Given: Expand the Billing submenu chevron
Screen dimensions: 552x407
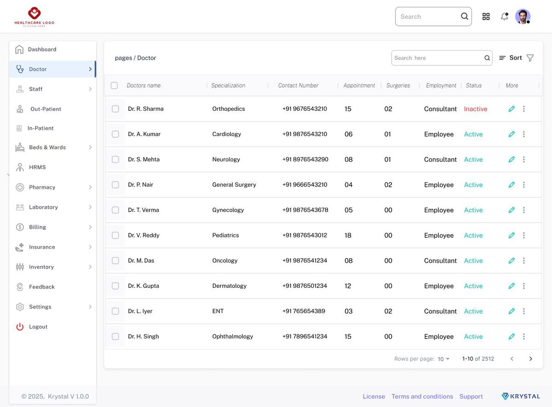Looking at the screenshot, I should tap(90, 227).
